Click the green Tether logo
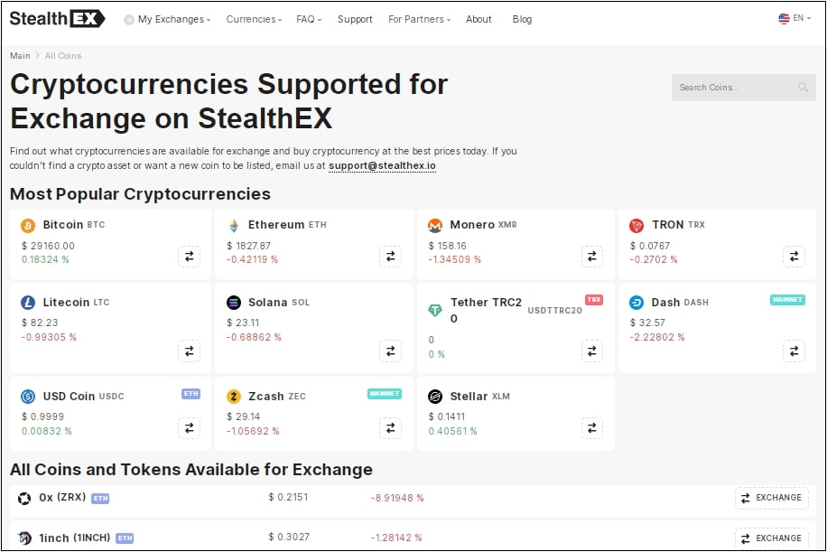The image size is (827, 552). 435,310
